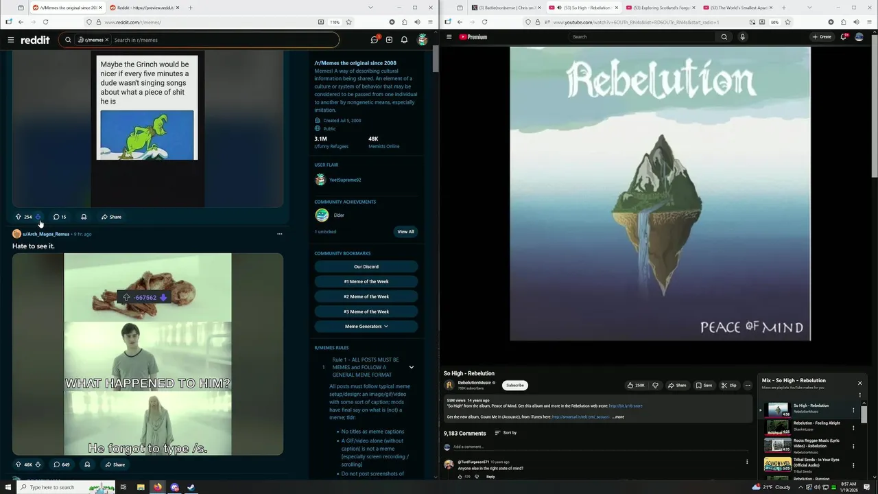This screenshot has width=878, height=494.
Task: Click the YouTube search field
Action: [x=641, y=37]
